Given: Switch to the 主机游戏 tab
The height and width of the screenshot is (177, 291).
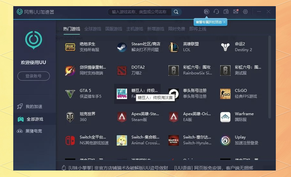Looking at the screenshot, I should [x=135, y=29].
